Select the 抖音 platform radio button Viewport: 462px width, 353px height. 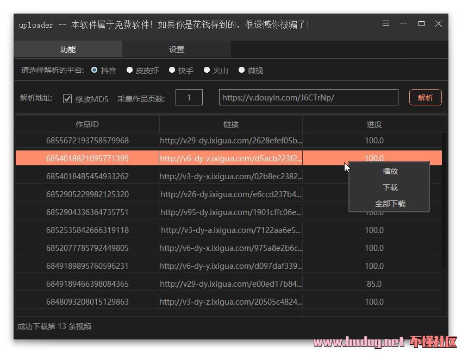pos(95,70)
